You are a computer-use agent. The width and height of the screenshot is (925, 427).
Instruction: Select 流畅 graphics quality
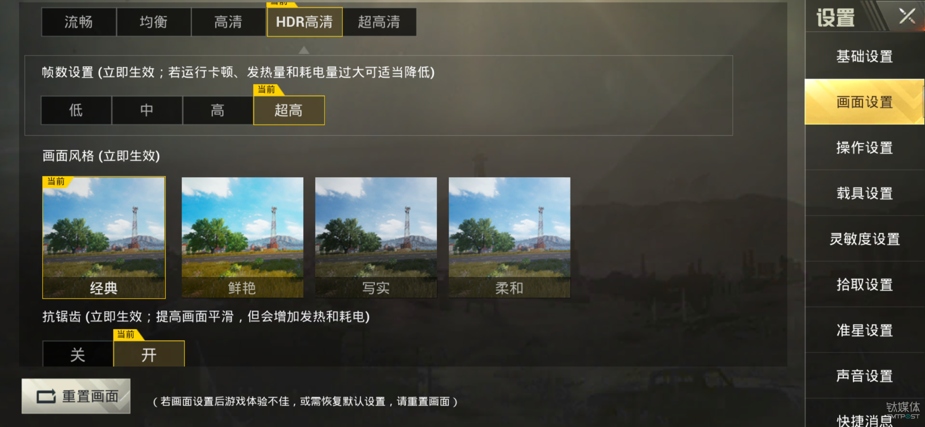[x=79, y=22]
